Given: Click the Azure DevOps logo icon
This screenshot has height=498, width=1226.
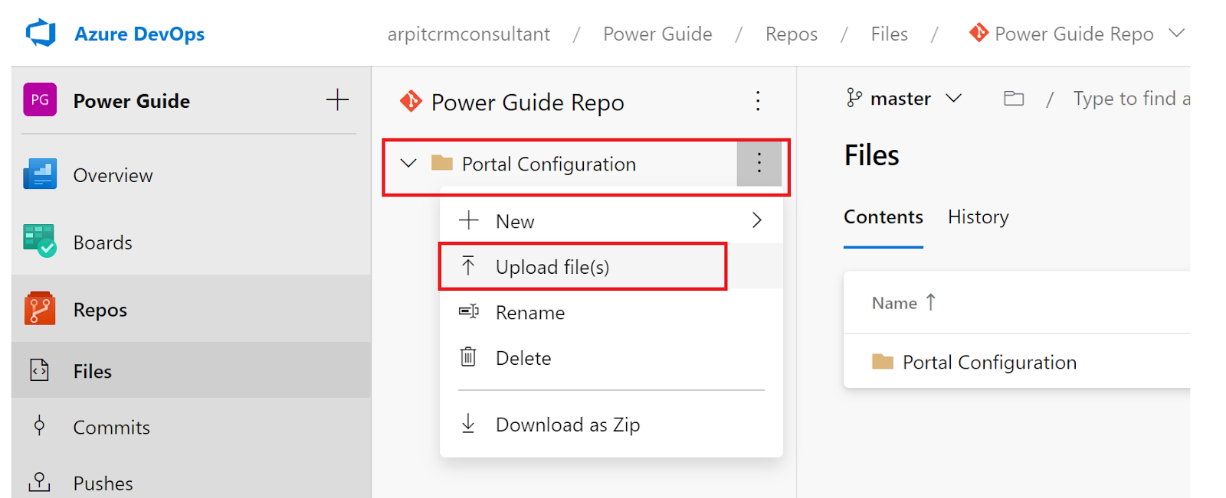Looking at the screenshot, I should [x=41, y=34].
